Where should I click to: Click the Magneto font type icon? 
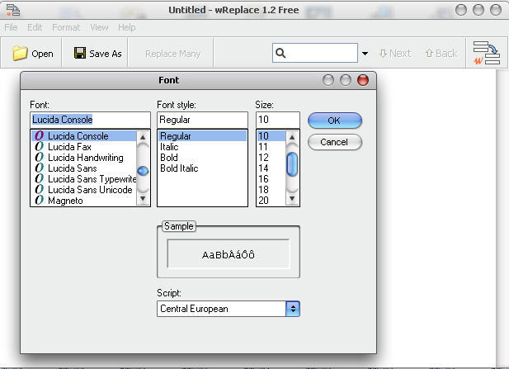click(x=40, y=200)
